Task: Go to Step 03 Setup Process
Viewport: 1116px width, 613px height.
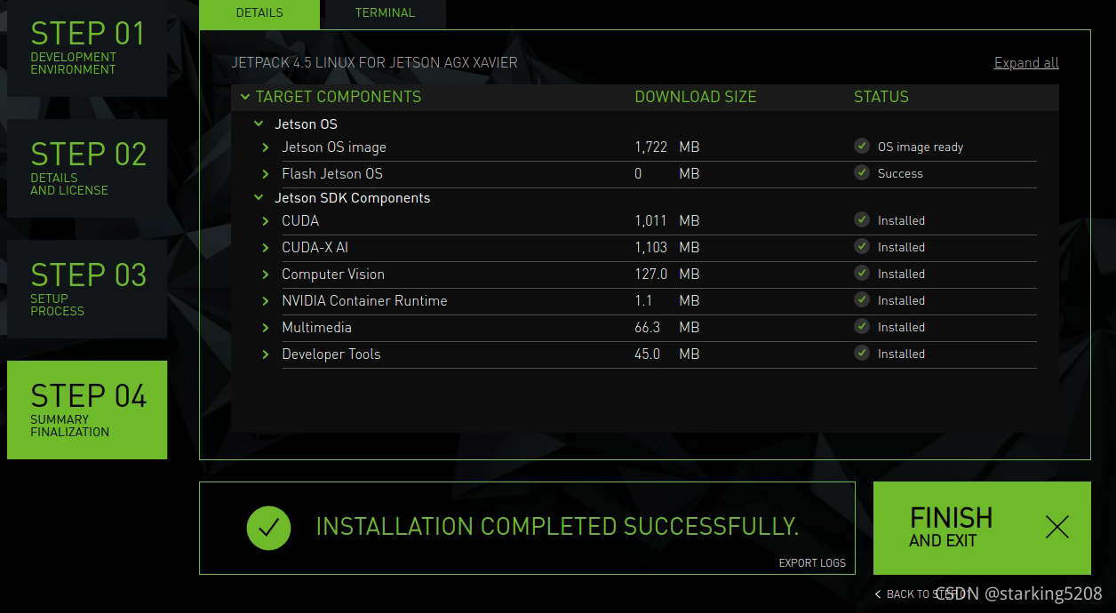Action: click(87, 289)
